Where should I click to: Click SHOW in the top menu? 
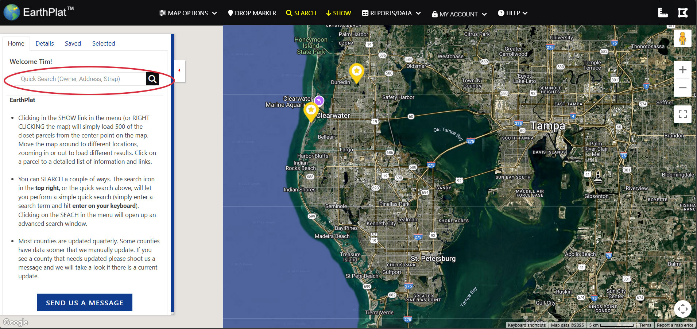coord(338,13)
